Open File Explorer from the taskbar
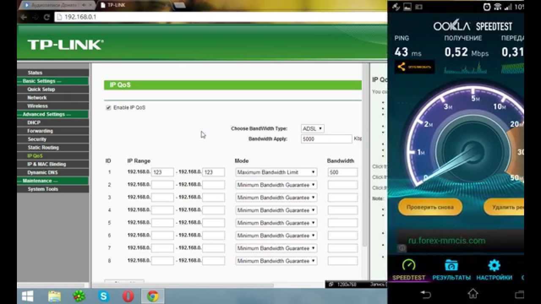Screen dimensions: 541x304 [54, 296]
